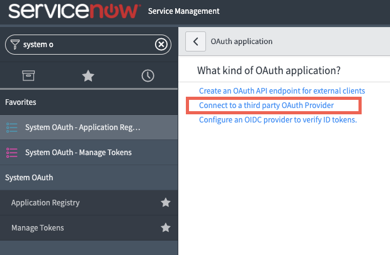390x255 pixels.
Task: Click pink list icon beside Manage Tokens favorite
Action: point(12,153)
